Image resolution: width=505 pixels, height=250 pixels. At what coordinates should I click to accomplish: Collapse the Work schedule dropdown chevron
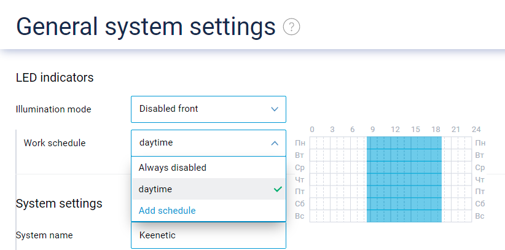pyautogui.click(x=275, y=143)
